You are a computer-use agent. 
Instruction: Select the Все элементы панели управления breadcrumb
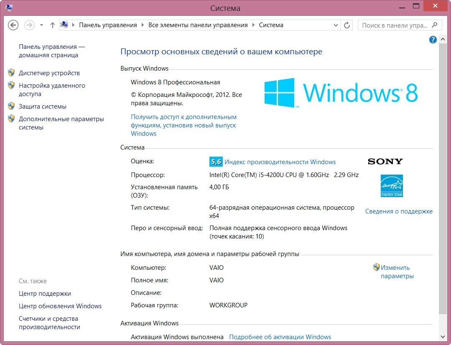[198, 25]
